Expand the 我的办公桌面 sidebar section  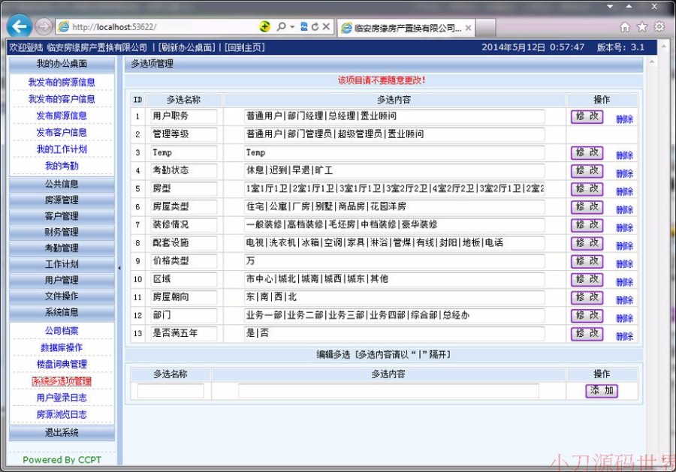tap(62, 64)
